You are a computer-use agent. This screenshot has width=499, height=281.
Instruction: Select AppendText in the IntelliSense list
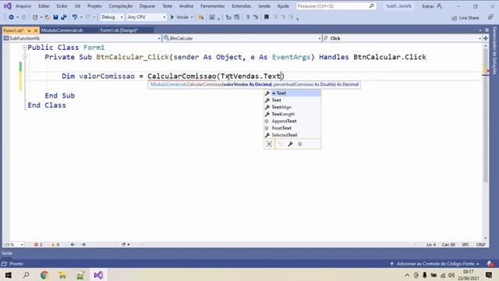pos(292,121)
